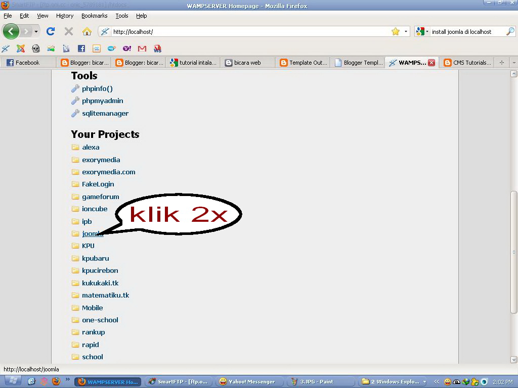518x388 pixels.
Task: Open the list all tabs dropdown
Action: tap(514, 62)
